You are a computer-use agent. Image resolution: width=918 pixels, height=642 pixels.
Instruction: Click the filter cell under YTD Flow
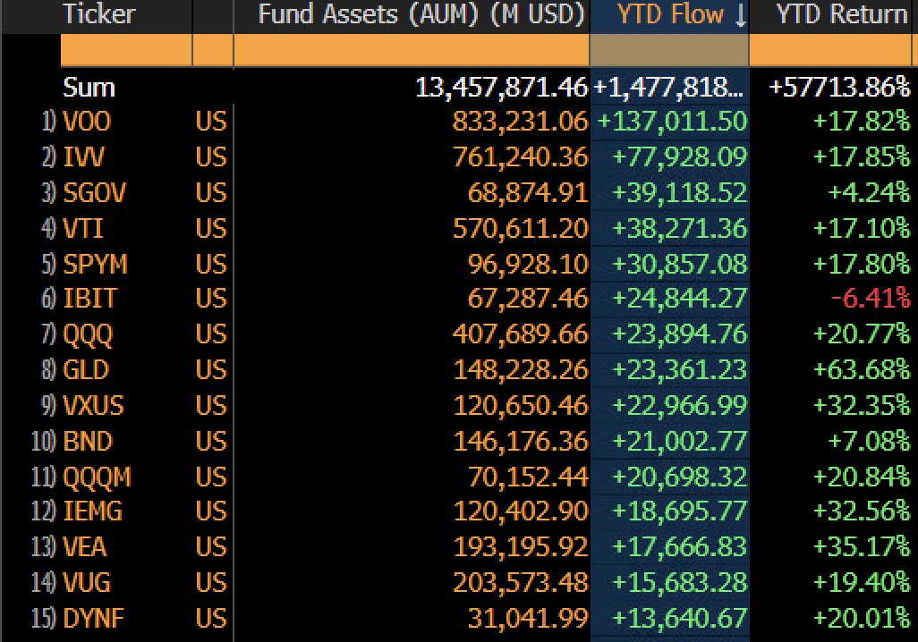tap(669, 51)
